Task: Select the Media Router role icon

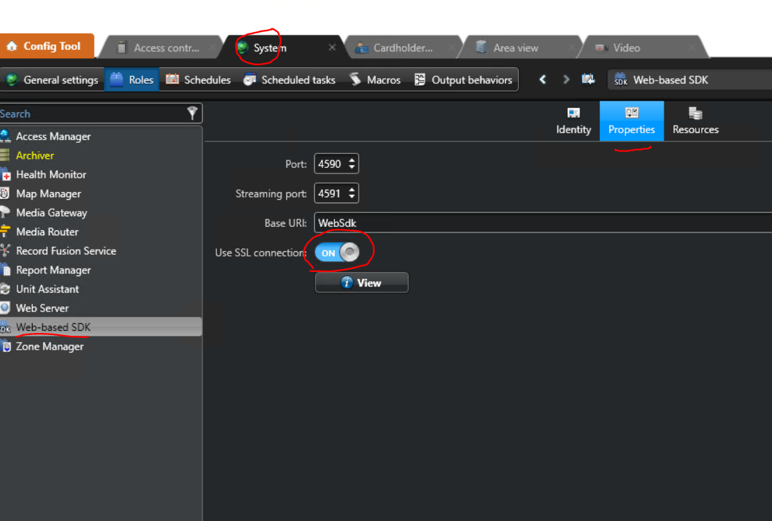Action: (x=6, y=232)
